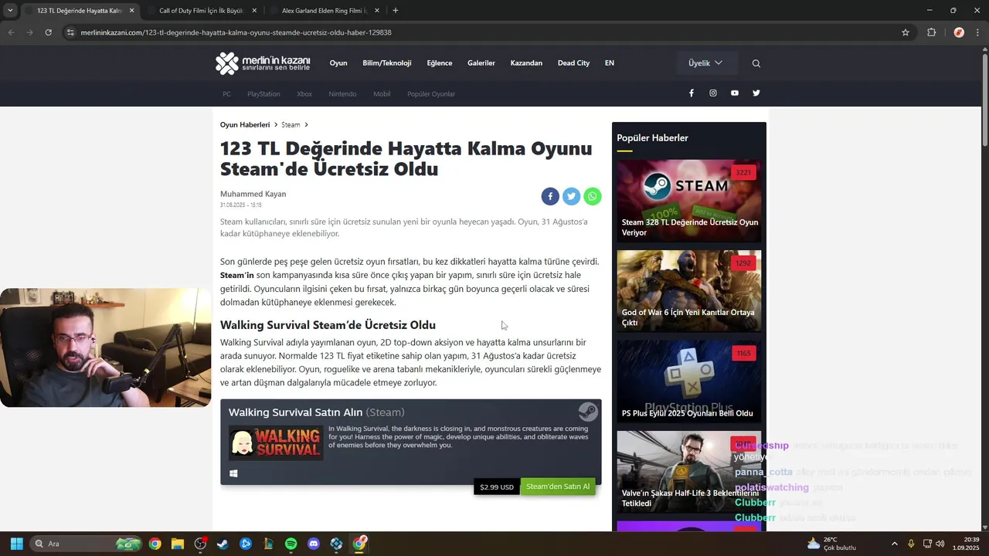This screenshot has width=989, height=556.
Task: Click the Steam logo in the store widget
Action: 588,411
